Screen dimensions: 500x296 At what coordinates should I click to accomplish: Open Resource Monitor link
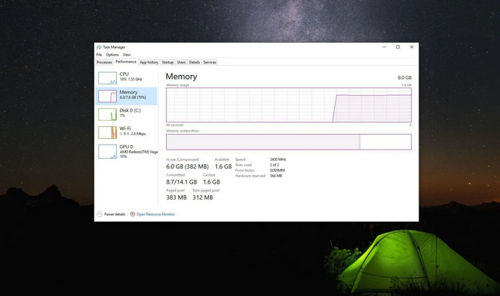coord(156,214)
